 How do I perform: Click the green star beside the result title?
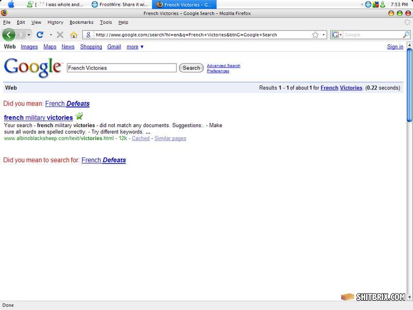tap(79, 116)
